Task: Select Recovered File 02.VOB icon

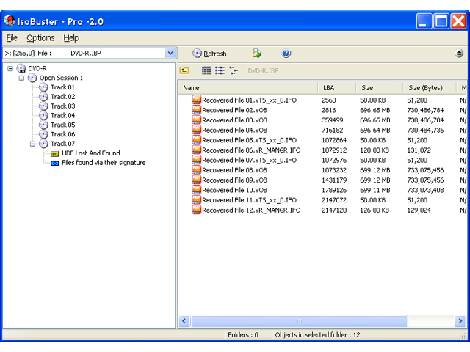Action: (x=196, y=110)
